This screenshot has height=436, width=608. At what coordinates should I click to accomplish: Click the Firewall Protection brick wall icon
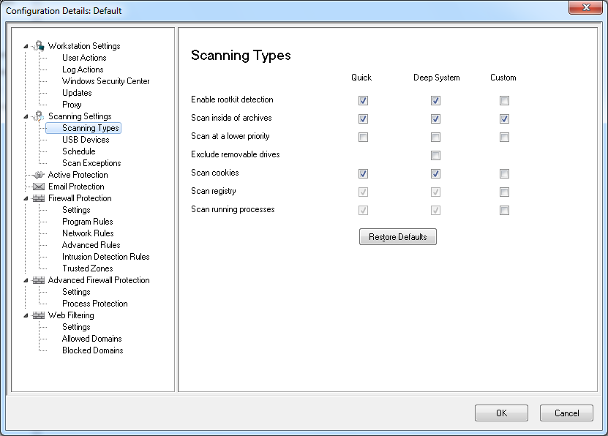[40, 198]
